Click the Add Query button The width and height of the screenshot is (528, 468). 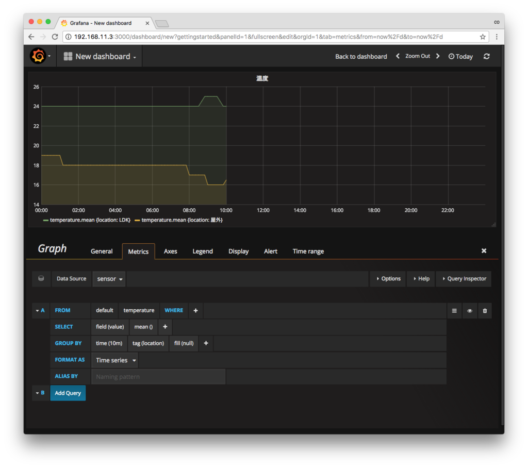[68, 393]
